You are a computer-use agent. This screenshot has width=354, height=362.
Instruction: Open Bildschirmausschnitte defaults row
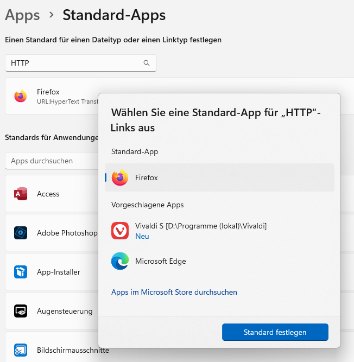(x=52, y=347)
